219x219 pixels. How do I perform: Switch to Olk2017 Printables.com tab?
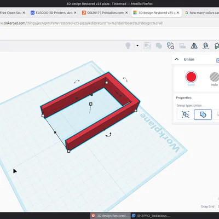point(105,13)
